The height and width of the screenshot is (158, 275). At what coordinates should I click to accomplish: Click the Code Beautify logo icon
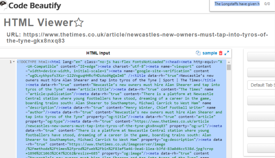4,5
